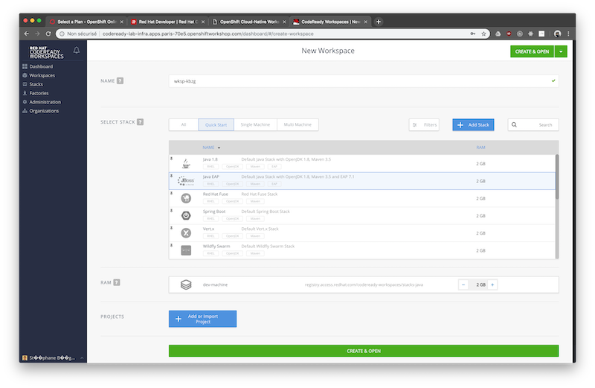Image resolution: width=595 pixels, height=388 pixels.
Task: Focus the workspace name input field
Action: [364, 81]
